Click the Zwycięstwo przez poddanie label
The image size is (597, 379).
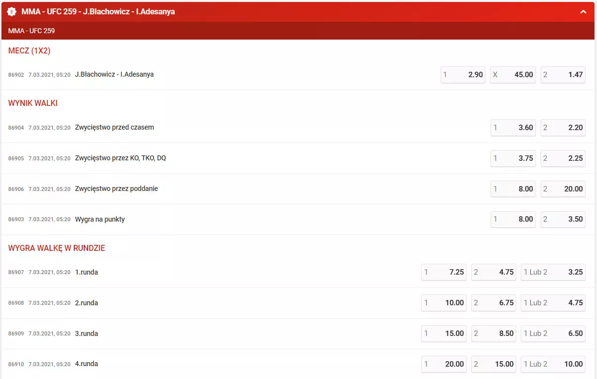[116, 189]
